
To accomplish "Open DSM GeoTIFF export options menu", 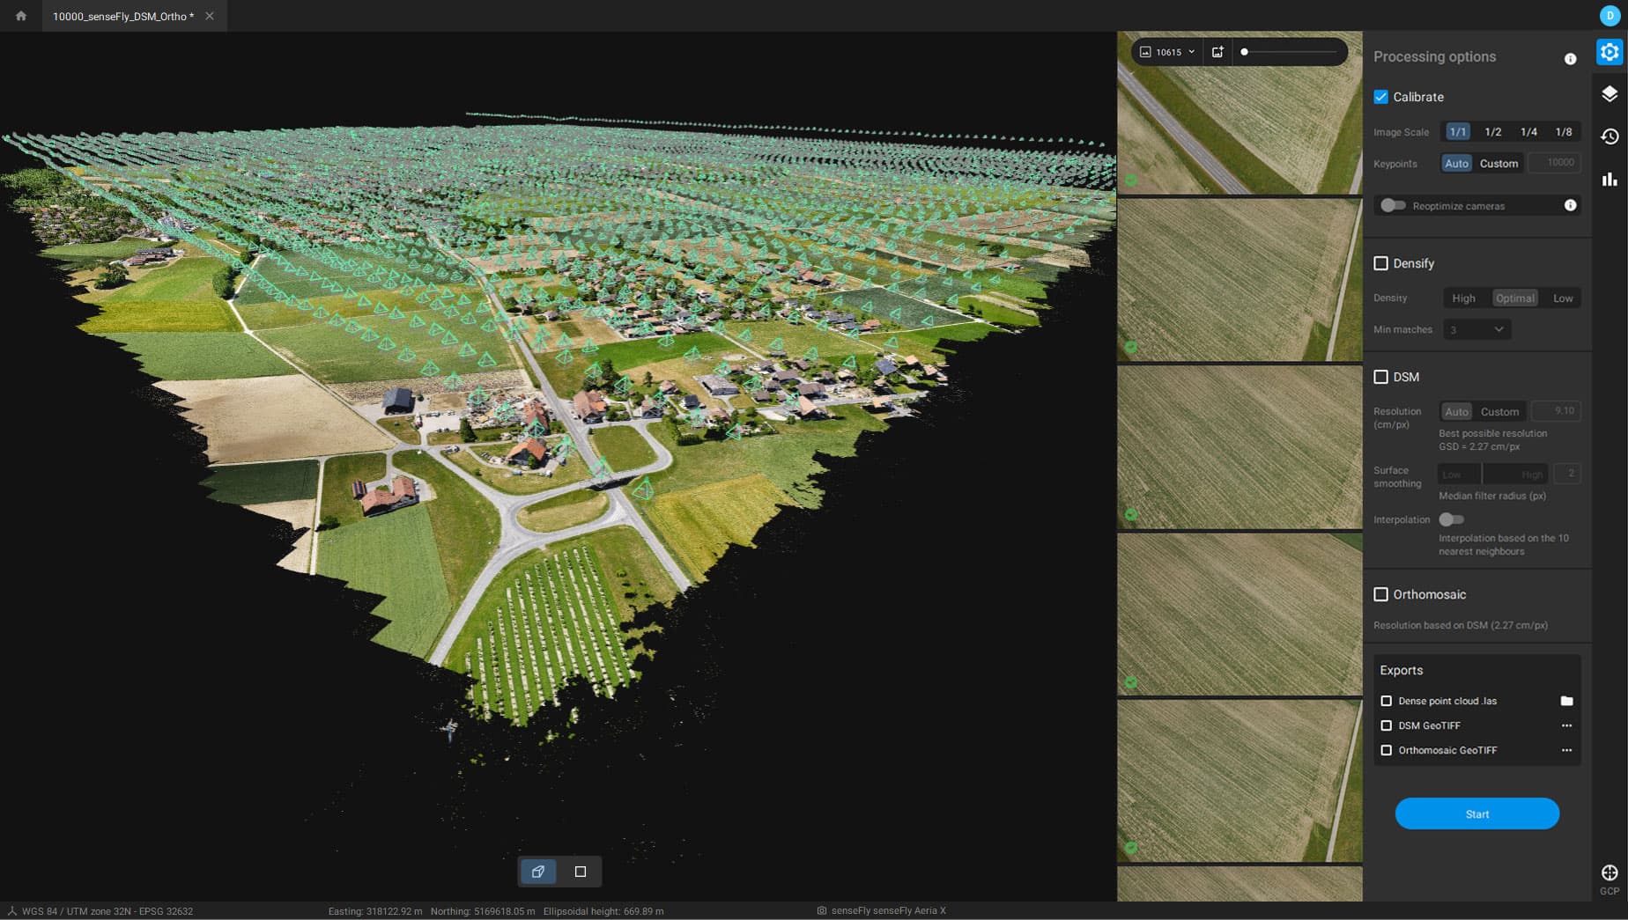I will [1566, 725].
